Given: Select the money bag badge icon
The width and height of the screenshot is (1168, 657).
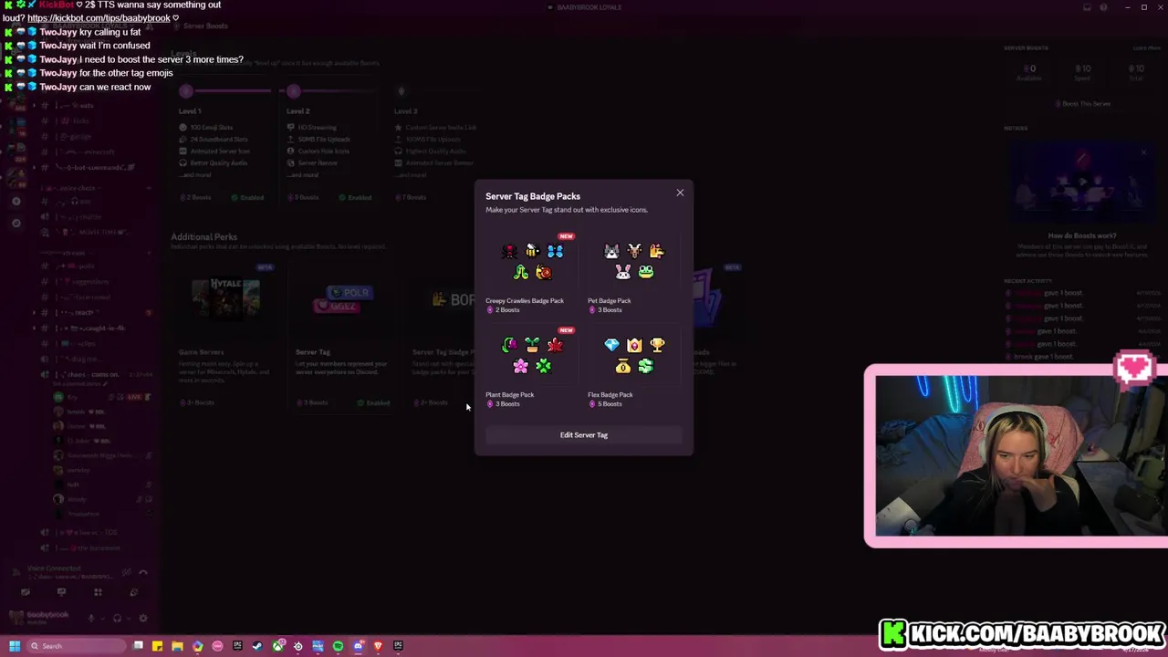Looking at the screenshot, I should pyautogui.click(x=622, y=366).
